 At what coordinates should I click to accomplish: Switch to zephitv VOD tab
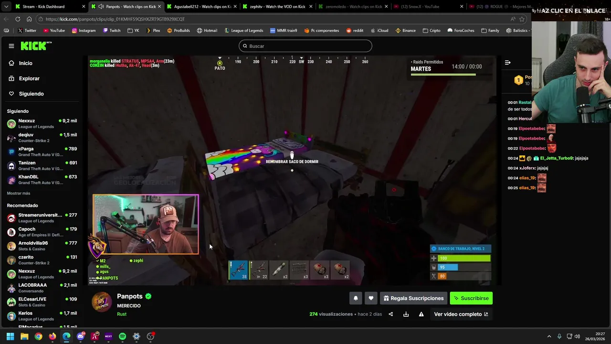(x=277, y=7)
